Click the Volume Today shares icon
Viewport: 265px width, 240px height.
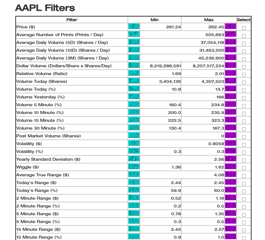pos(134,81)
